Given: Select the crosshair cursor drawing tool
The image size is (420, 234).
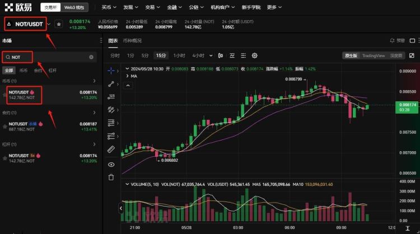Looking at the screenshot, I should coord(111,71).
